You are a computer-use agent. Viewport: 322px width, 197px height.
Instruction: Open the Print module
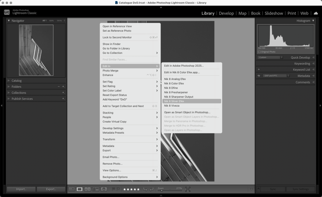click(x=291, y=13)
